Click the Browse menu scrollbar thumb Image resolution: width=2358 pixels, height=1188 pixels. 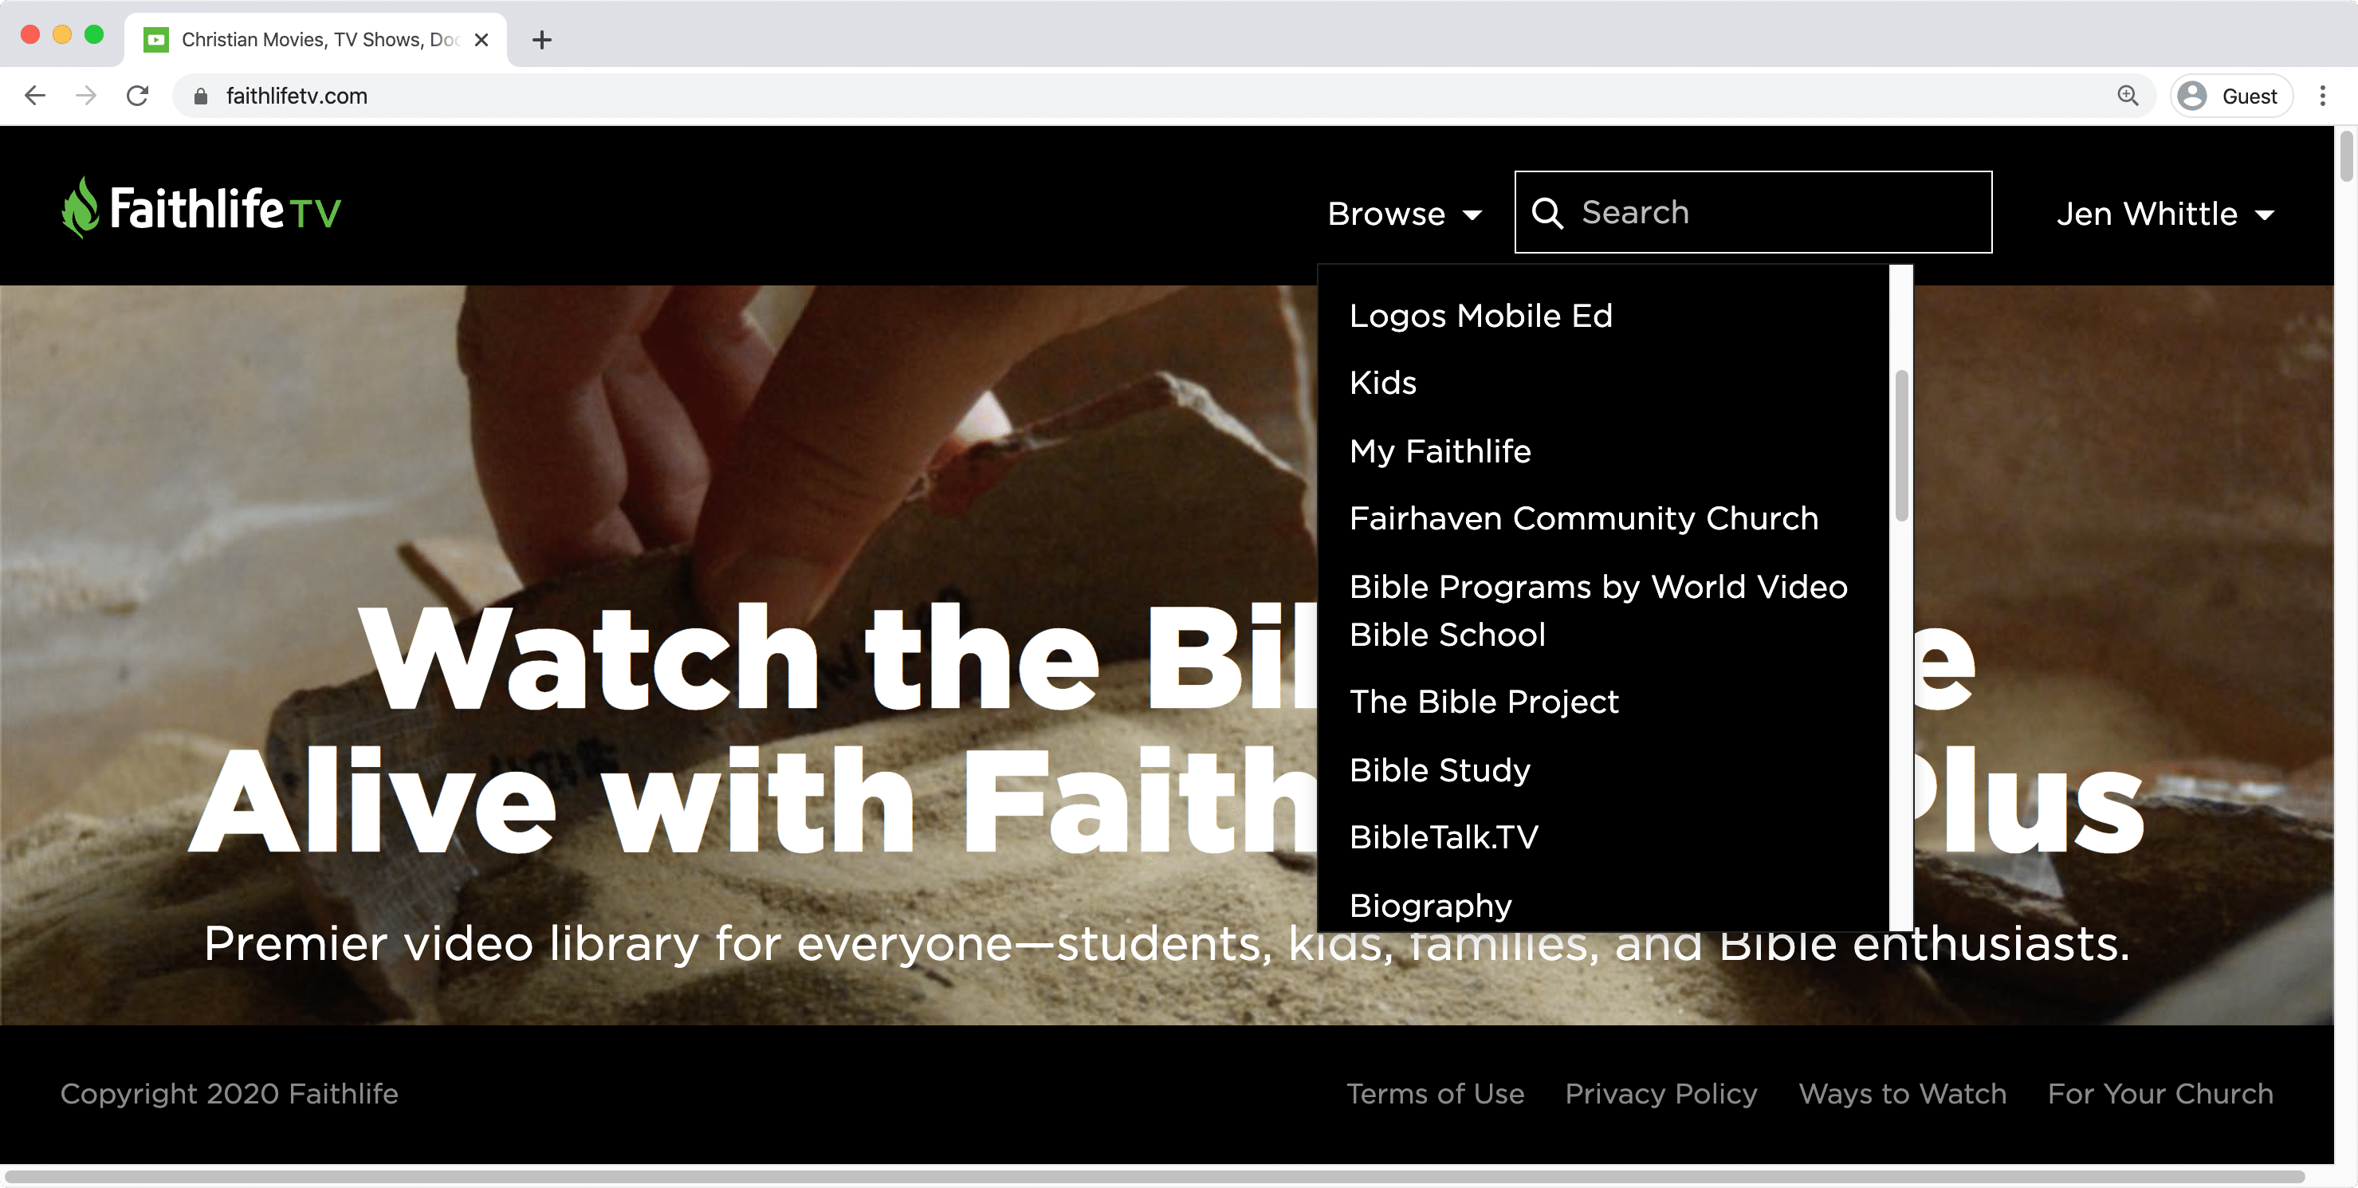click(x=1901, y=446)
